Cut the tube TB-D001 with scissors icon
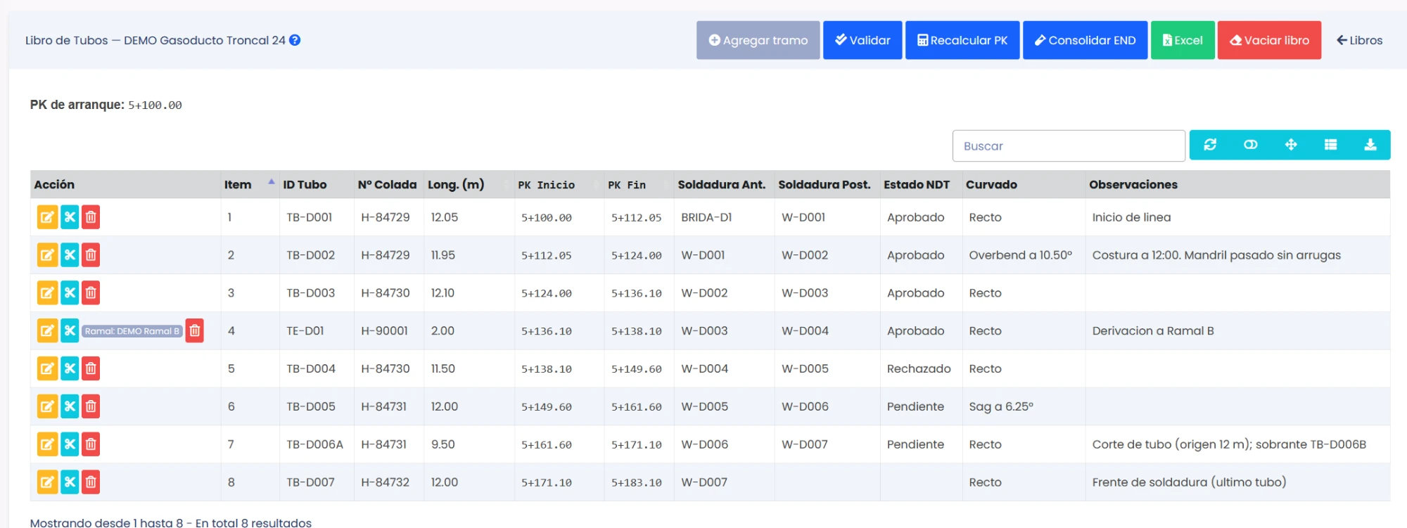The width and height of the screenshot is (1407, 528). click(x=70, y=217)
